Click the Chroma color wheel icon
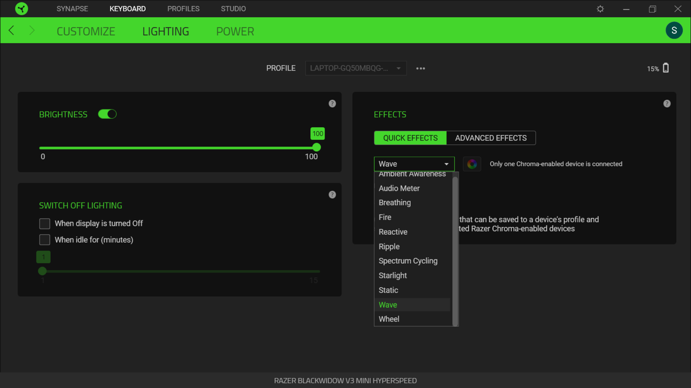The height and width of the screenshot is (388, 691). click(x=472, y=164)
